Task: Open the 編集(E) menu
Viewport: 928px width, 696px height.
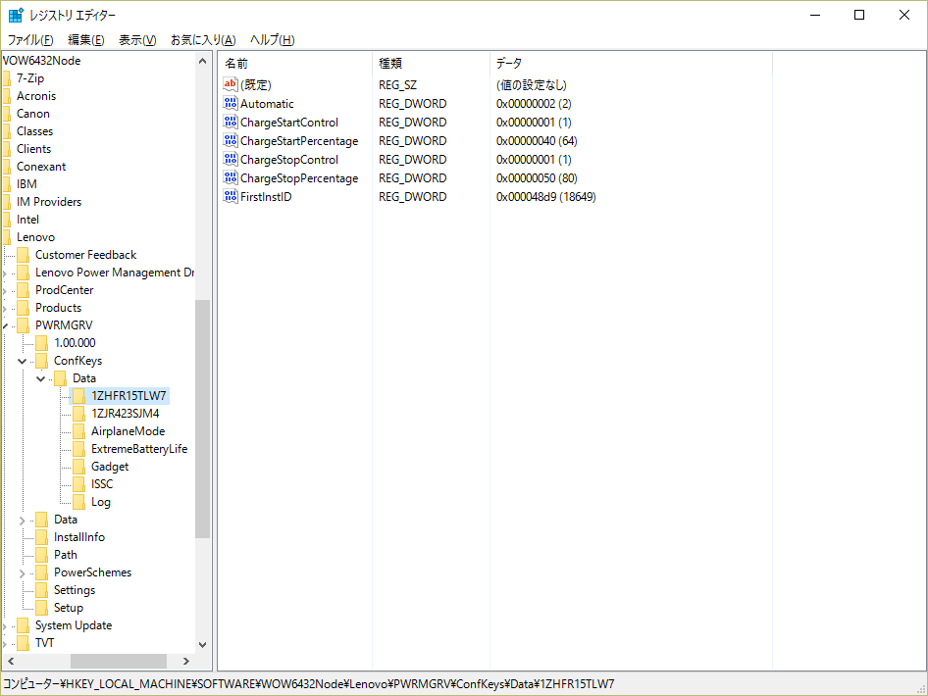Action: (x=86, y=39)
